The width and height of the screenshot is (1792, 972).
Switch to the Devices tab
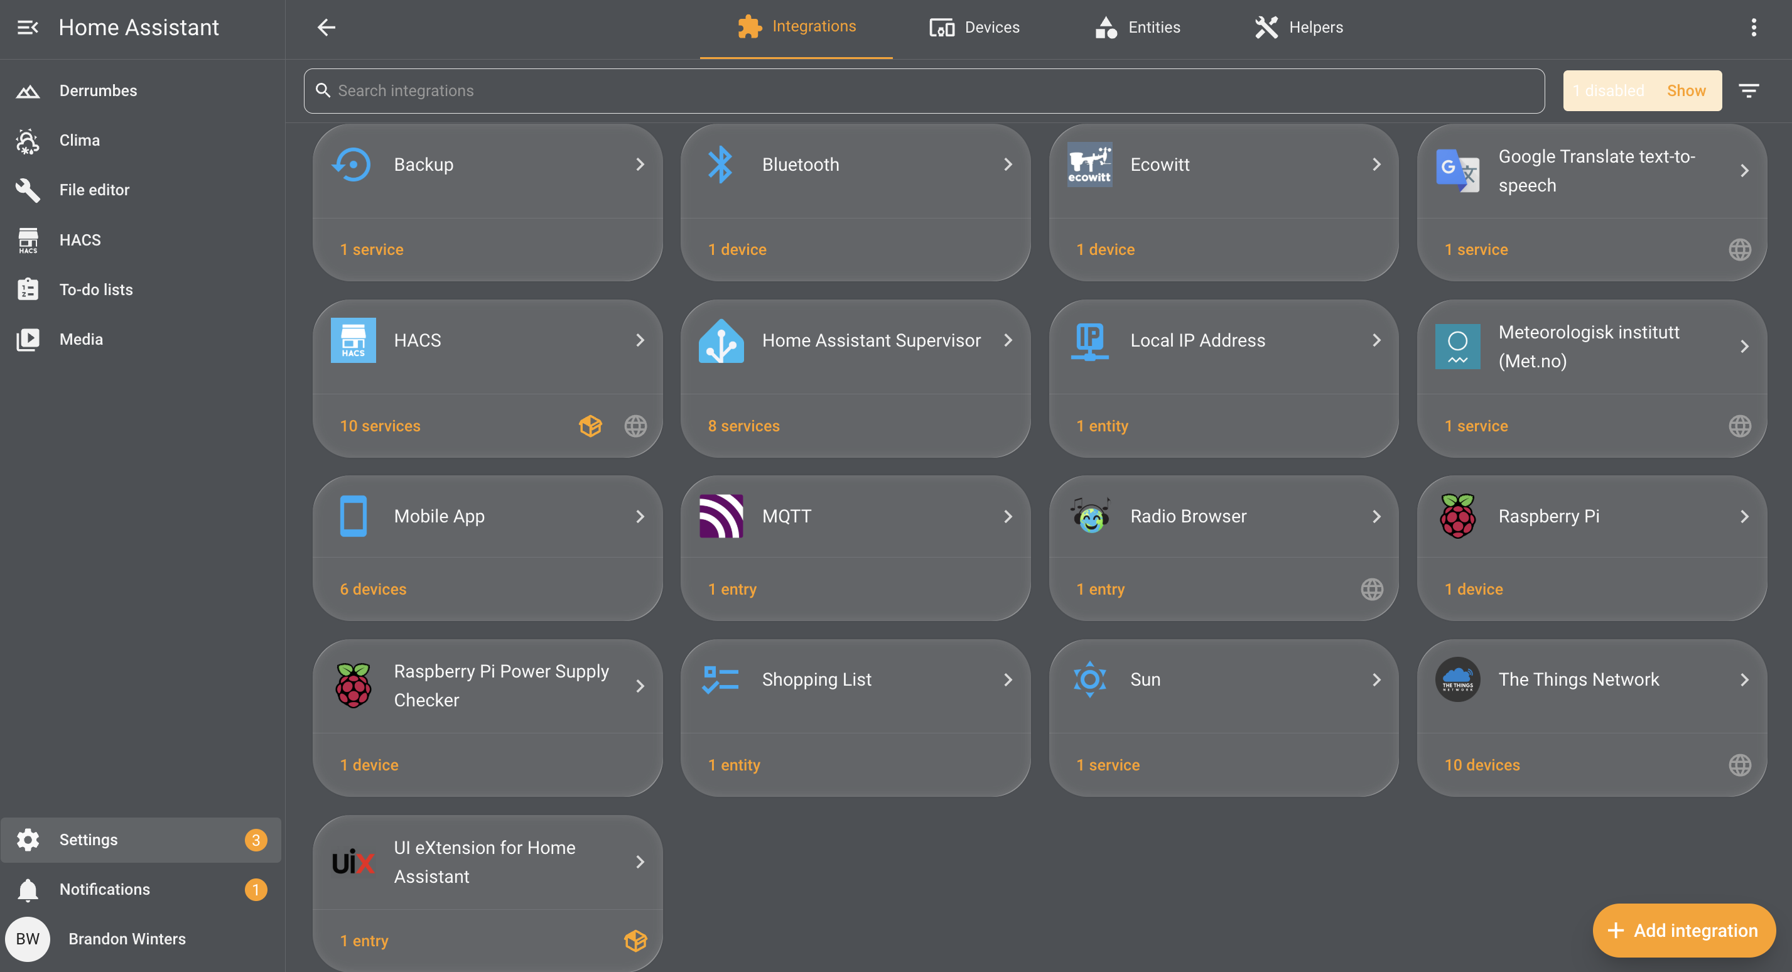[974, 28]
